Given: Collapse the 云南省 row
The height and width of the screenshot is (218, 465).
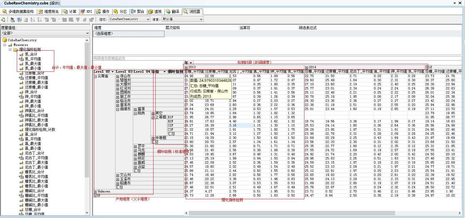Looking at the screenshot, I should [95, 76].
